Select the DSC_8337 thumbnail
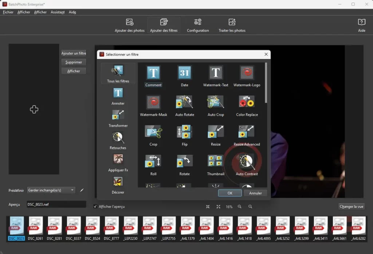The image size is (373, 254). point(74,228)
